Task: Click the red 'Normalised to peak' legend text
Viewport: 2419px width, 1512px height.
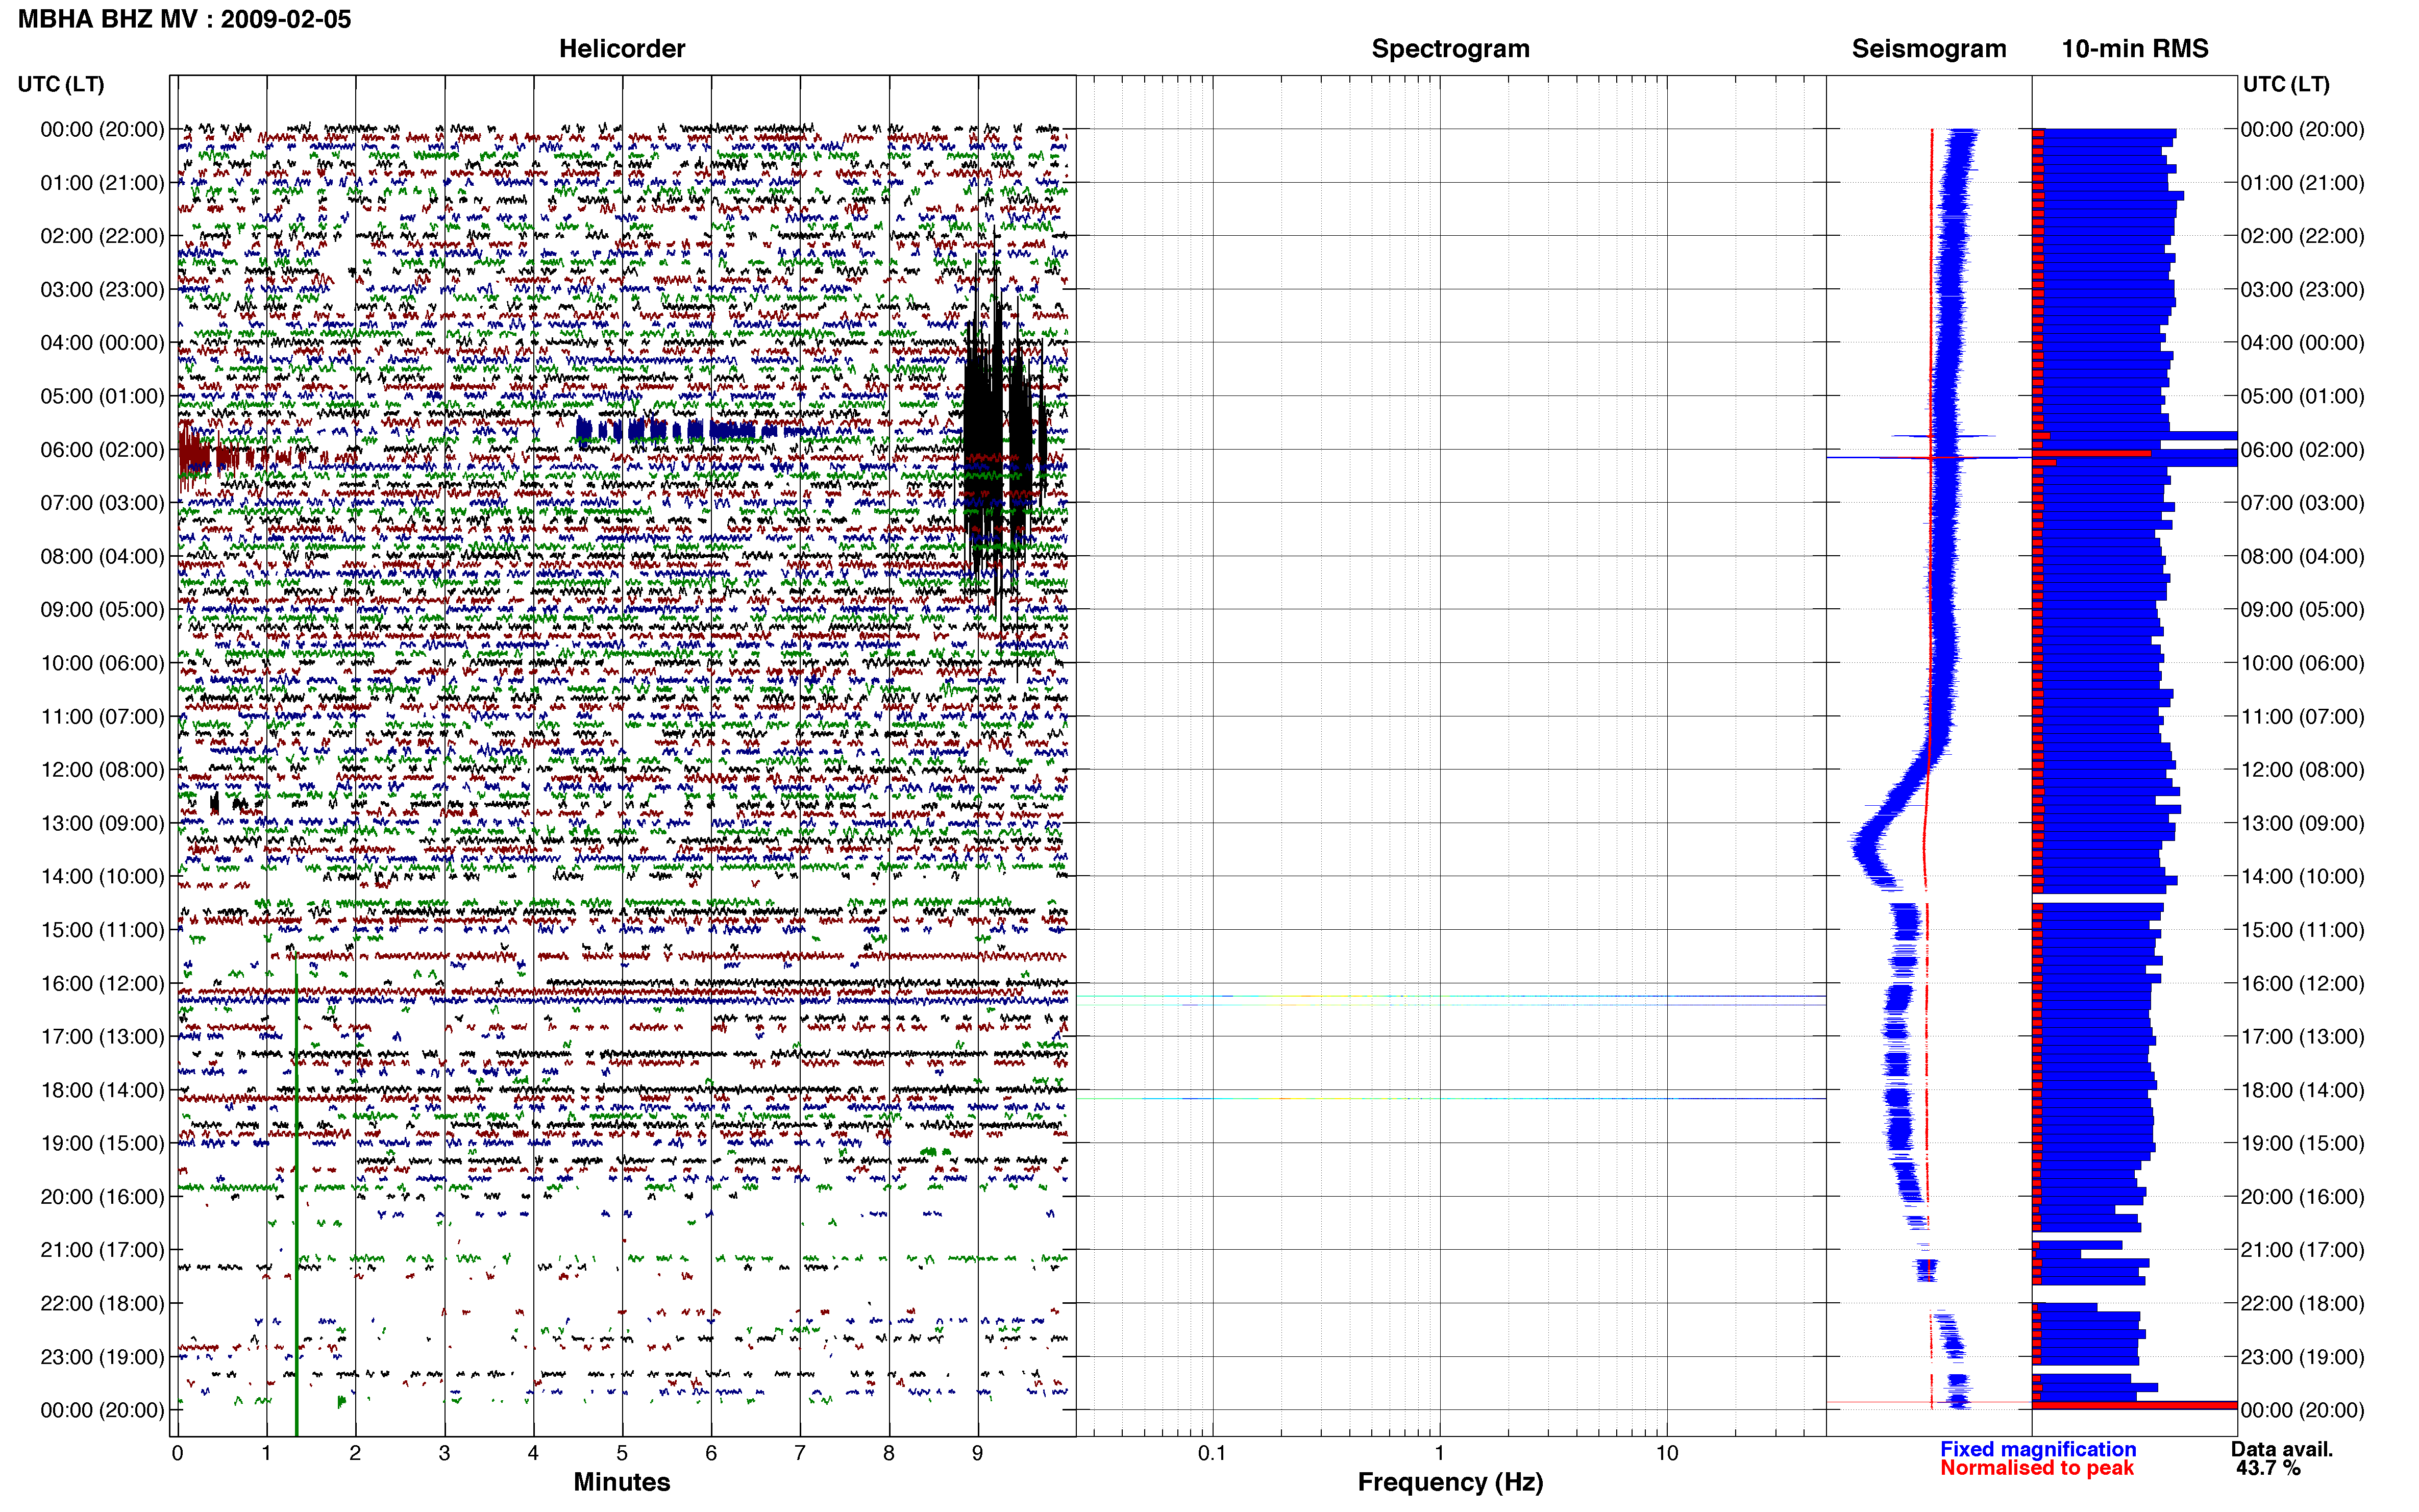Action: [x=2037, y=1468]
